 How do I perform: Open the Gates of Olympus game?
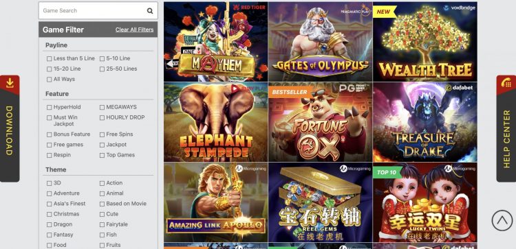(x=320, y=42)
